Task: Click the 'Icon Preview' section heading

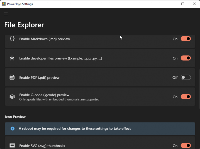Action: tap(15, 117)
